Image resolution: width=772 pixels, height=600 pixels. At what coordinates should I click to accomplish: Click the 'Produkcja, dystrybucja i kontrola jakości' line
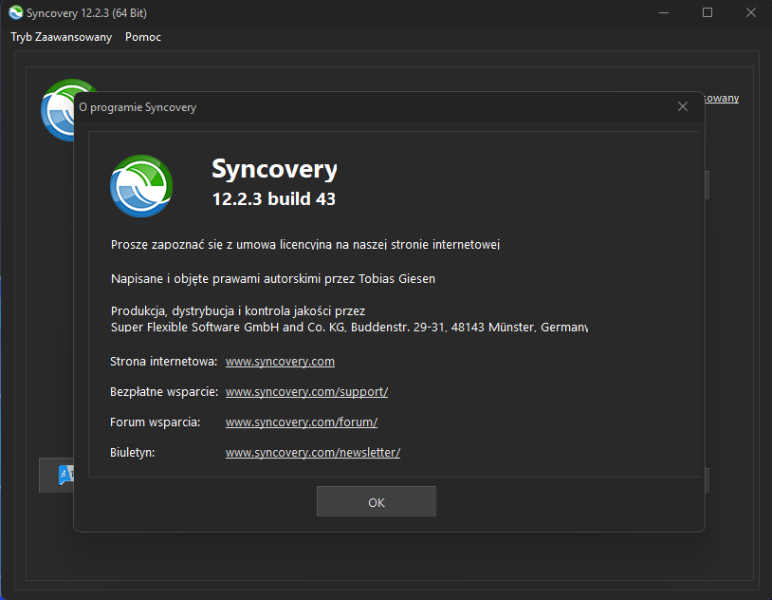238,311
